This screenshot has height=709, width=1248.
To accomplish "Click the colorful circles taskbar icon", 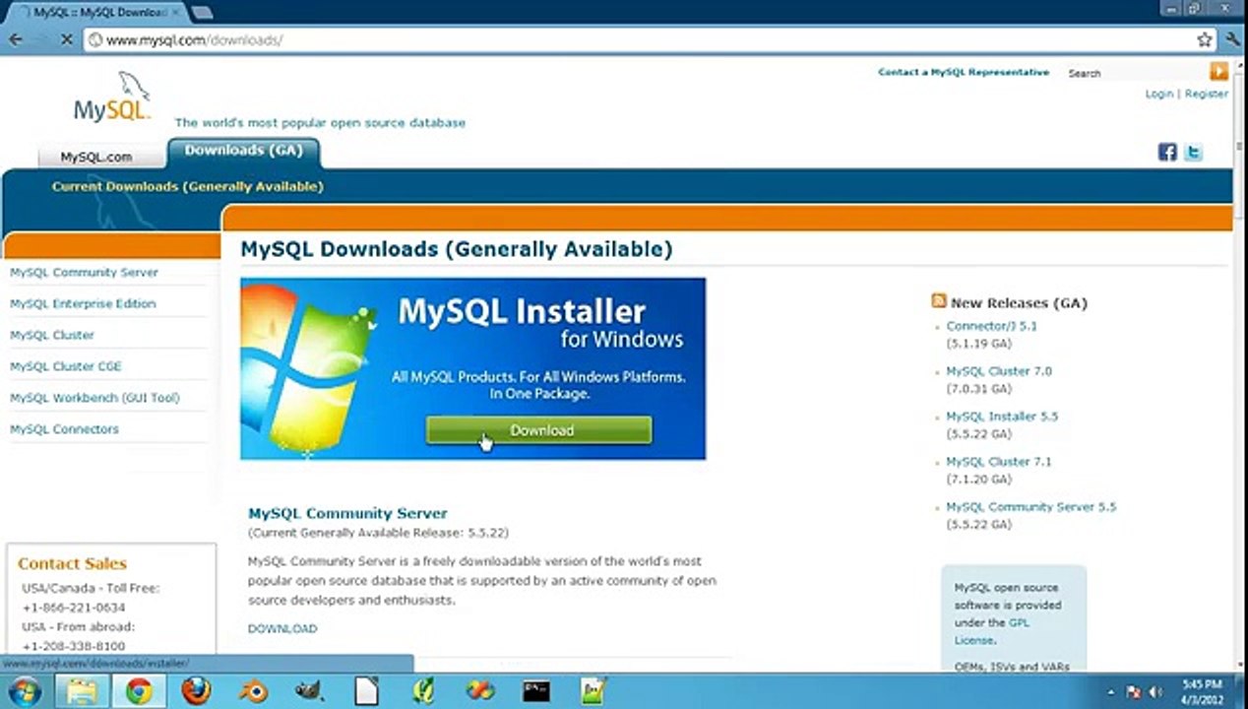I will point(480,691).
